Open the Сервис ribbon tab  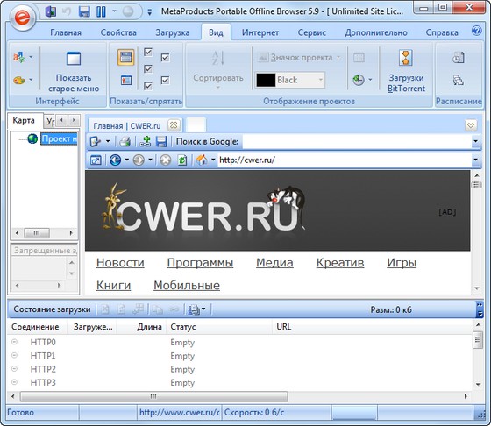point(312,32)
